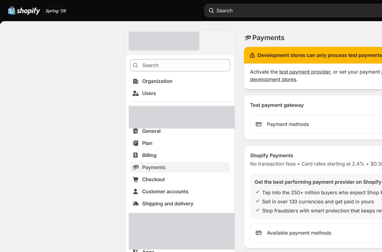Click the card icon beside Payment methods
The width and height of the screenshot is (382, 252).
[259, 124]
